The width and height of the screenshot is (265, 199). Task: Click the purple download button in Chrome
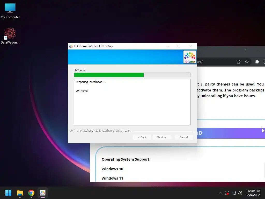231,133
